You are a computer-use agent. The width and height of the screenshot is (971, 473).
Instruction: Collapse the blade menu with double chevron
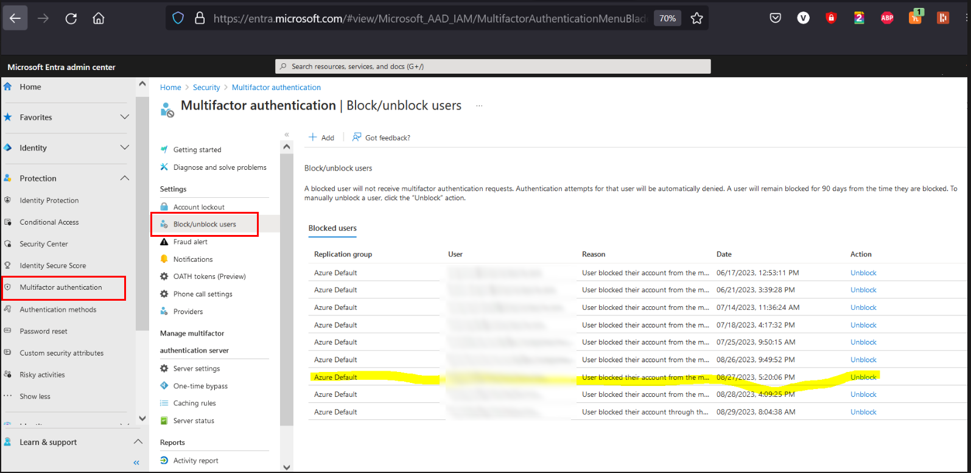click(287, 135)
